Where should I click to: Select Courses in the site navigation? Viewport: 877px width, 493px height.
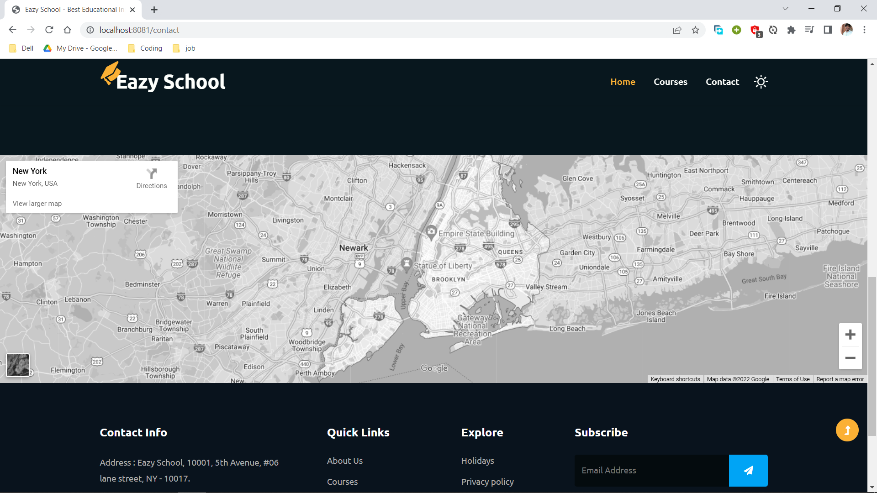(x=670, y=82)
